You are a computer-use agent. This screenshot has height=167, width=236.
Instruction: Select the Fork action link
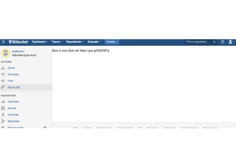pos(11,81)
